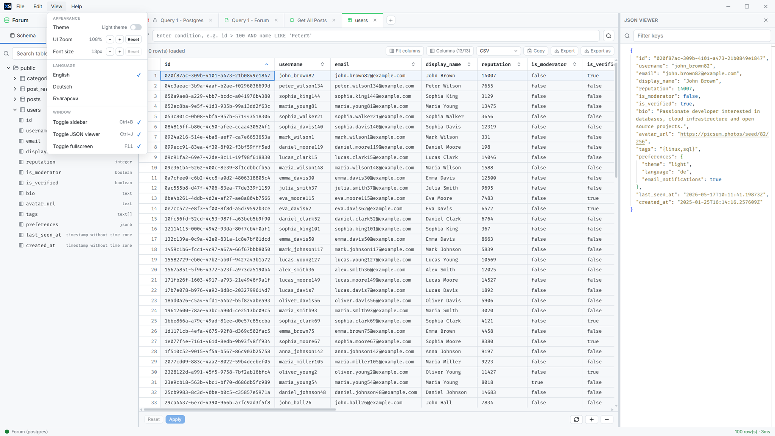Click the Fit columns button
775x436 pixels.
coord(405,51)
